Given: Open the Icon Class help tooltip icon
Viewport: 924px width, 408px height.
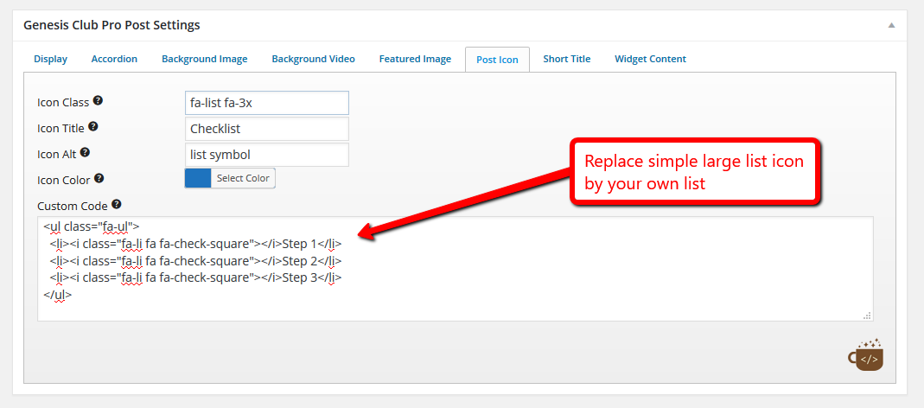Looking at the screenshot, I should pos(98,101).
